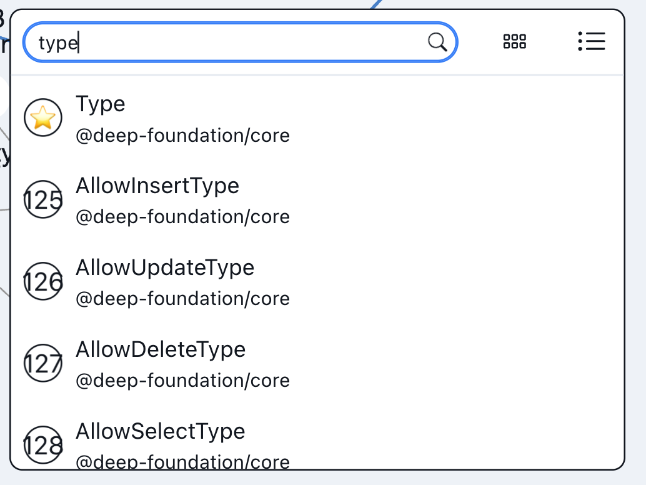Viewport: 646px width, 485px height.
Task: Select the AllowInsertType result
Action: pyautogui.click(x=317, y=200)
